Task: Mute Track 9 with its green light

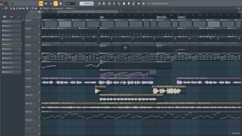Action: coord(39,92)
